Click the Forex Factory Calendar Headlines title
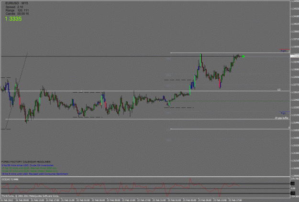Viewport: 299px width, 202px height. [x=26, y=162]
